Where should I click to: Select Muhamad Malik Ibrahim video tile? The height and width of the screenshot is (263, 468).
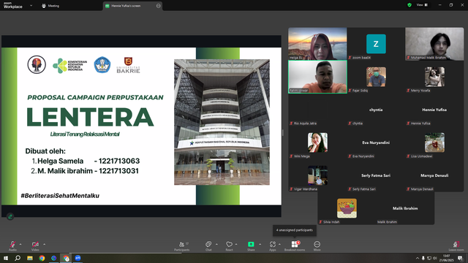pyautogui.click(x=434, y=44)
